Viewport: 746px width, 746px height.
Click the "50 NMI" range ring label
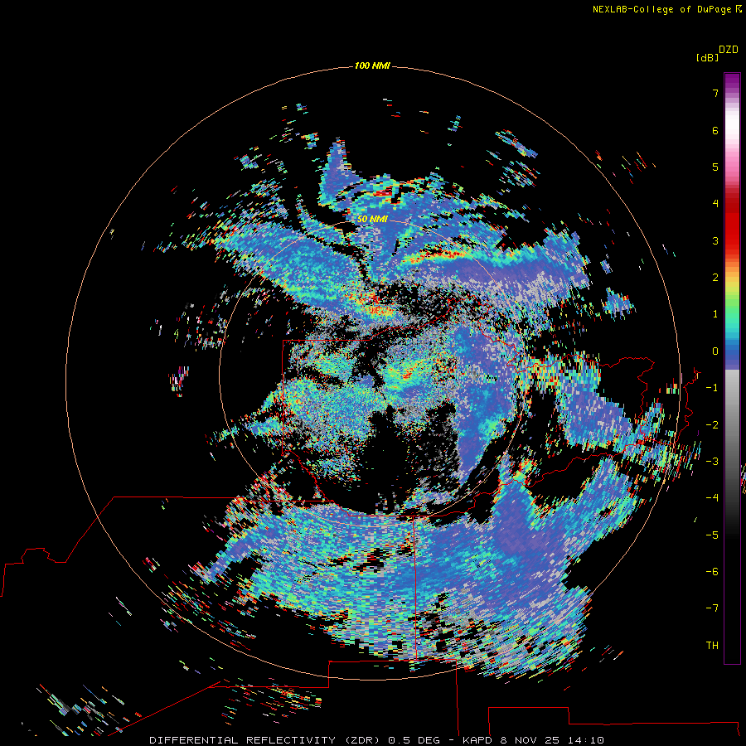tap(372, 219)
